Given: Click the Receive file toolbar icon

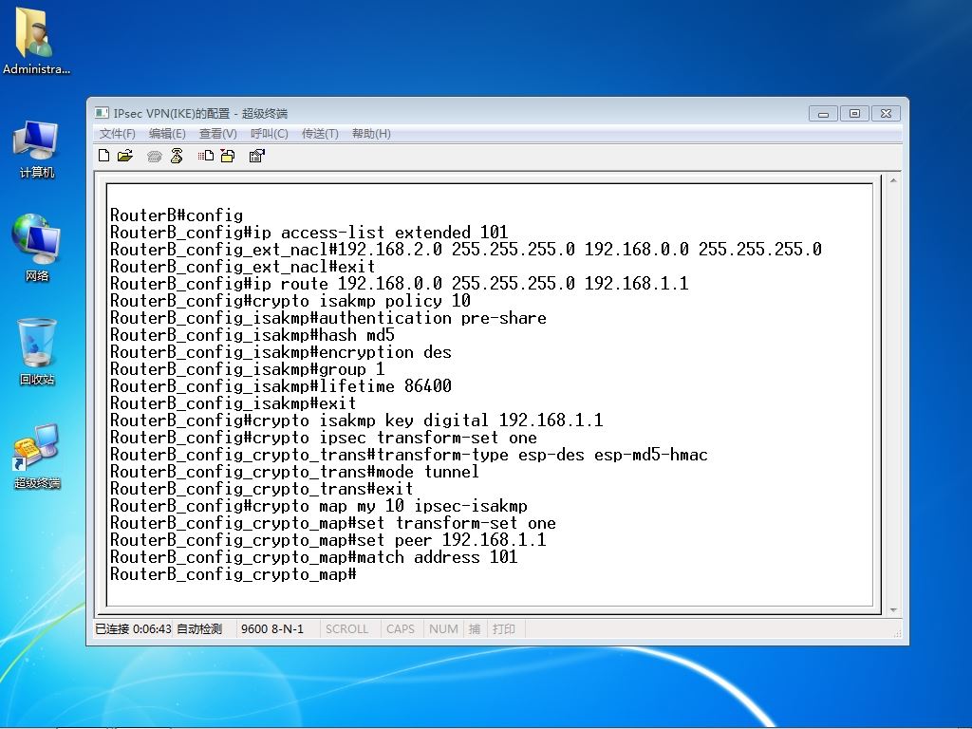Looking at the screenshot, I should [228, 156].
